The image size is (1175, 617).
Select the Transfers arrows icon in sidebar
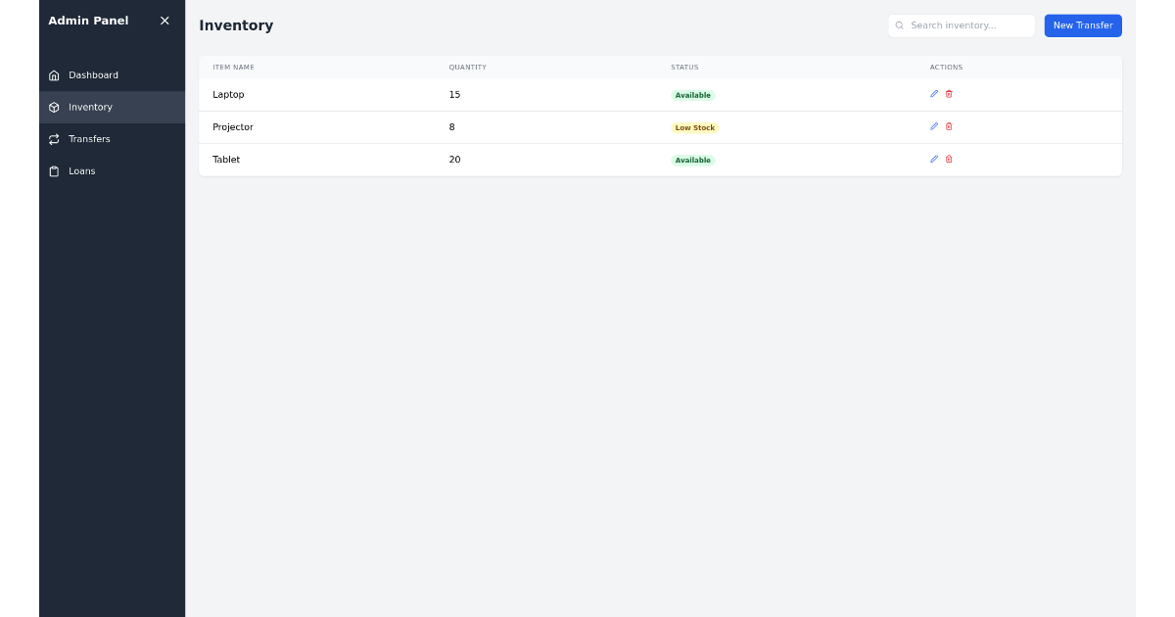tap(54, 139)
